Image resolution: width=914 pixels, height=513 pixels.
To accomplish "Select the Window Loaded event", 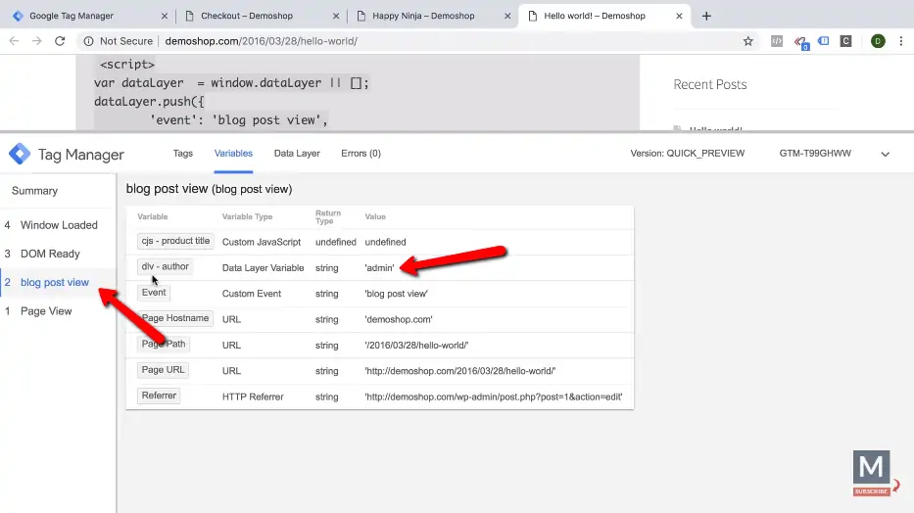I will (x=59, y=225).
